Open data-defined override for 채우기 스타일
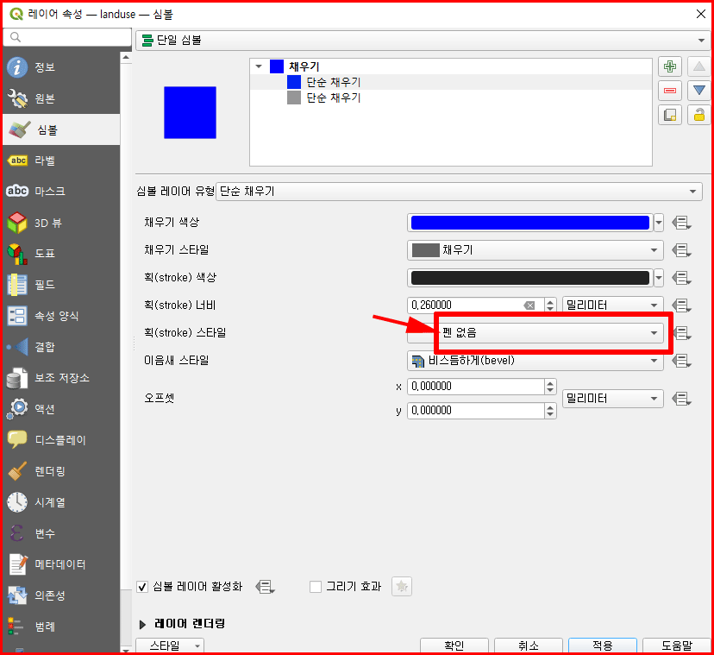This screenshot has height=655, width=714. [682, 250]
